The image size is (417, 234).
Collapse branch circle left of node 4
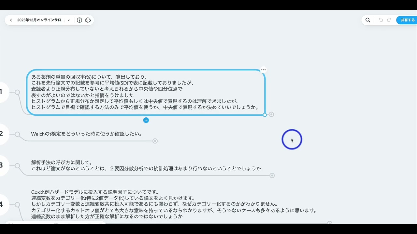tap(17, 204)
